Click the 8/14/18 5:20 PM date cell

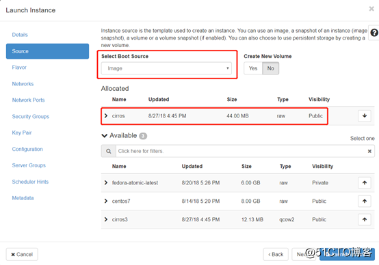(x=200, y=201)
